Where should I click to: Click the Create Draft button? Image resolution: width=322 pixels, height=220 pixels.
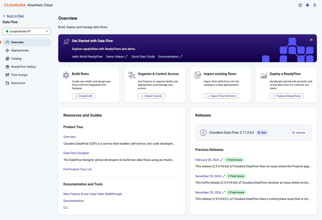[x=83, y=96]
